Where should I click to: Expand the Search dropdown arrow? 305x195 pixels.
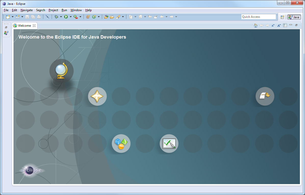tap(123, 17)
